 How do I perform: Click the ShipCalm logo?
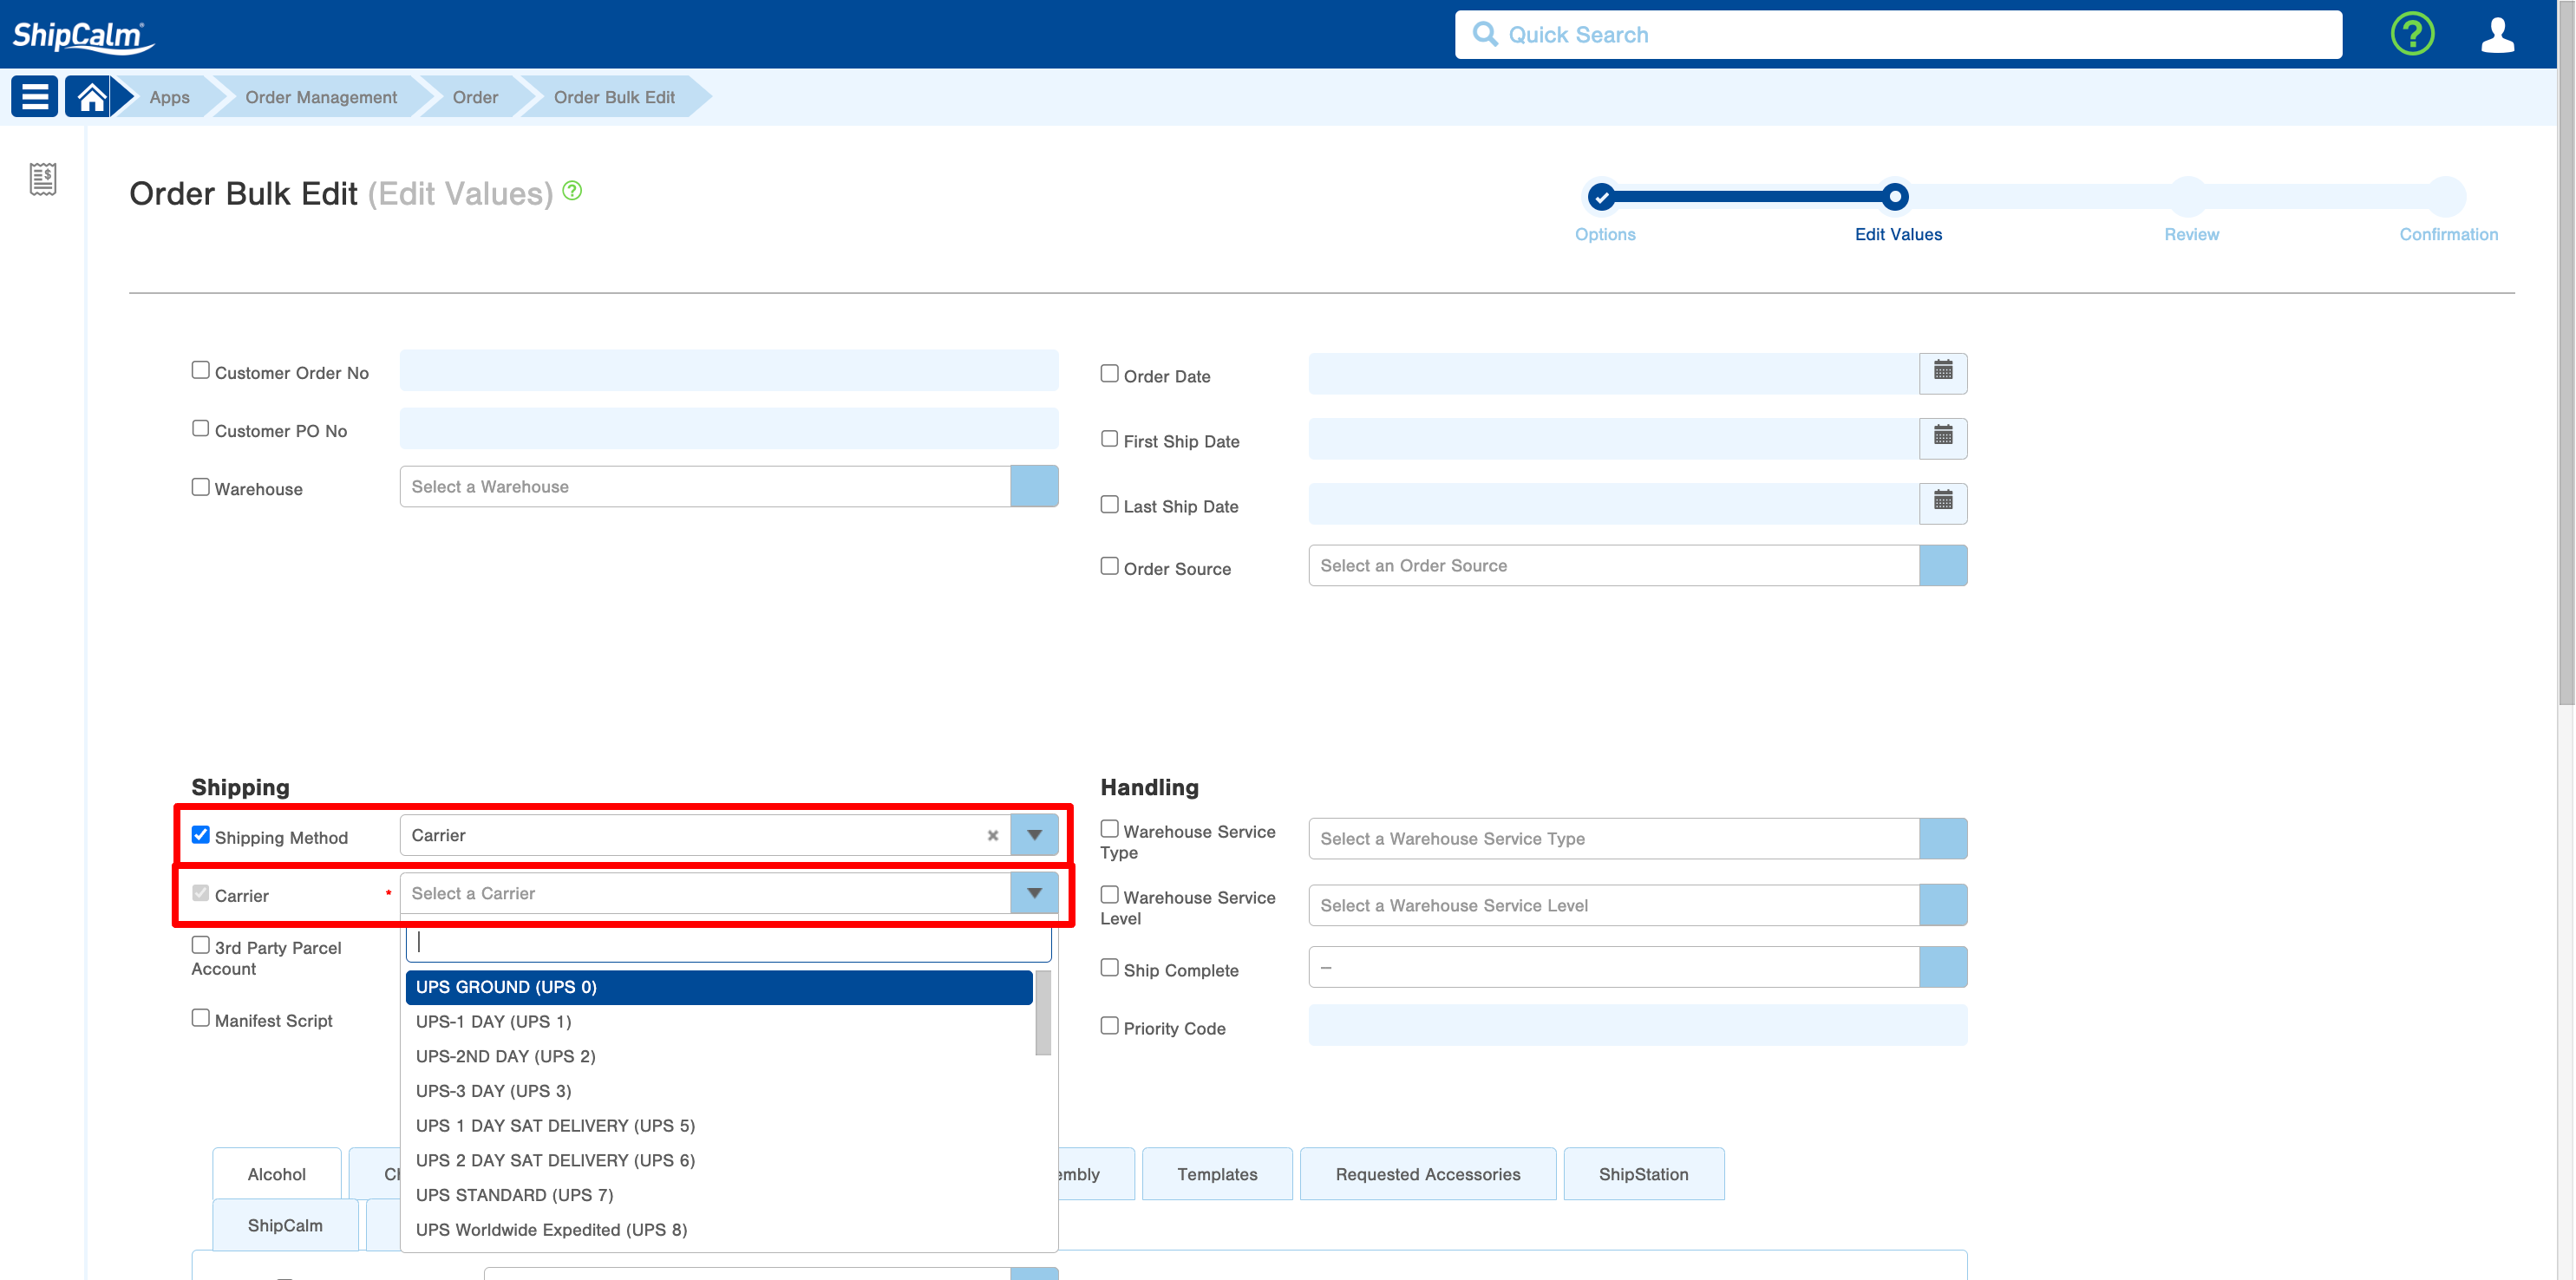tap(84, 36)
